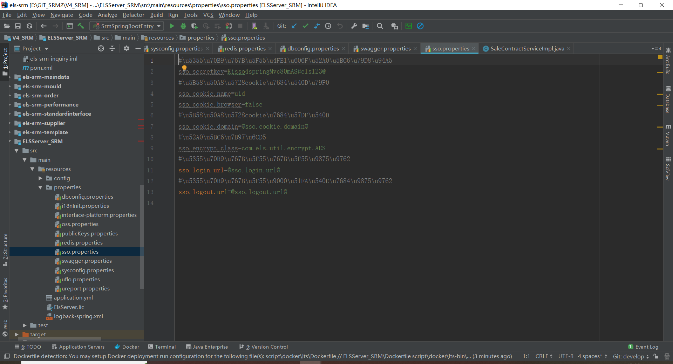Switch to swagger.properties tab
This screenshot has width=673, height=364.
[385, 48]
